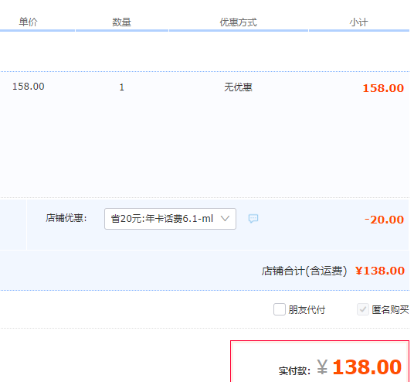Click the unit price 158.00 value

[x=29, y=87]
